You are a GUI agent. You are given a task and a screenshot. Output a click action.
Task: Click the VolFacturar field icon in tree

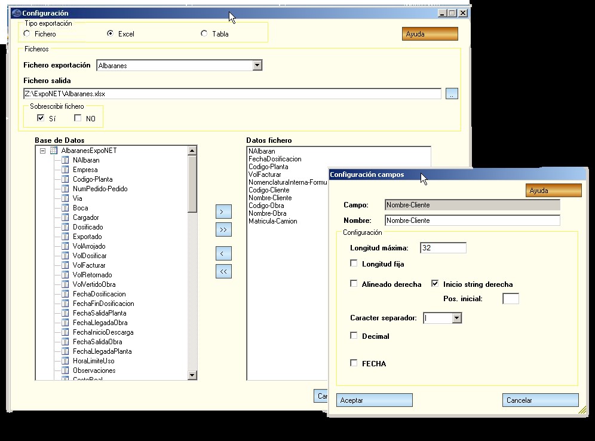65,265
